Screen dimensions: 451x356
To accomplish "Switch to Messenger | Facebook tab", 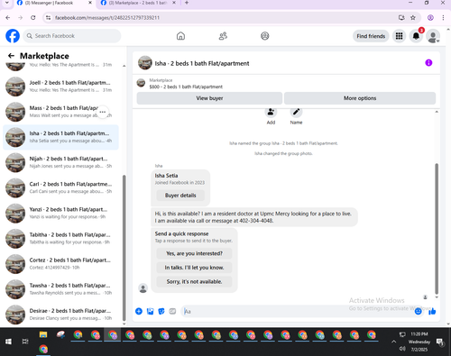I will tap(54, 3).
